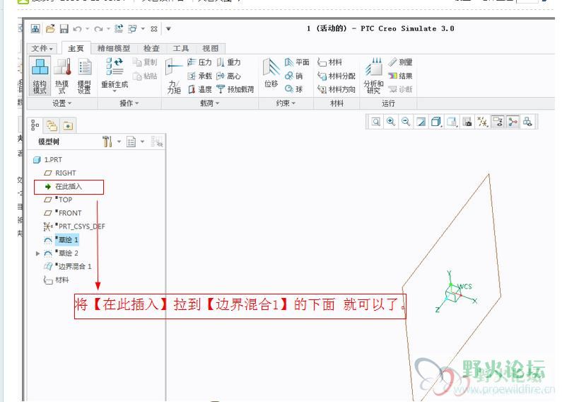Expand the 约束 group dropdown
This screenshot has height=402, width=562.
point(286,103)
